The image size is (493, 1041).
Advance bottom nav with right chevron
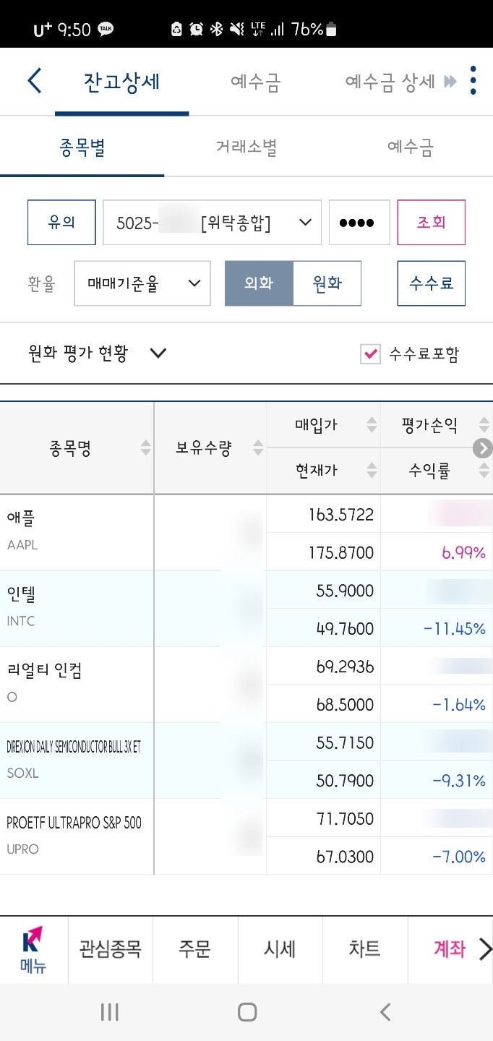(x=485, y=949)
